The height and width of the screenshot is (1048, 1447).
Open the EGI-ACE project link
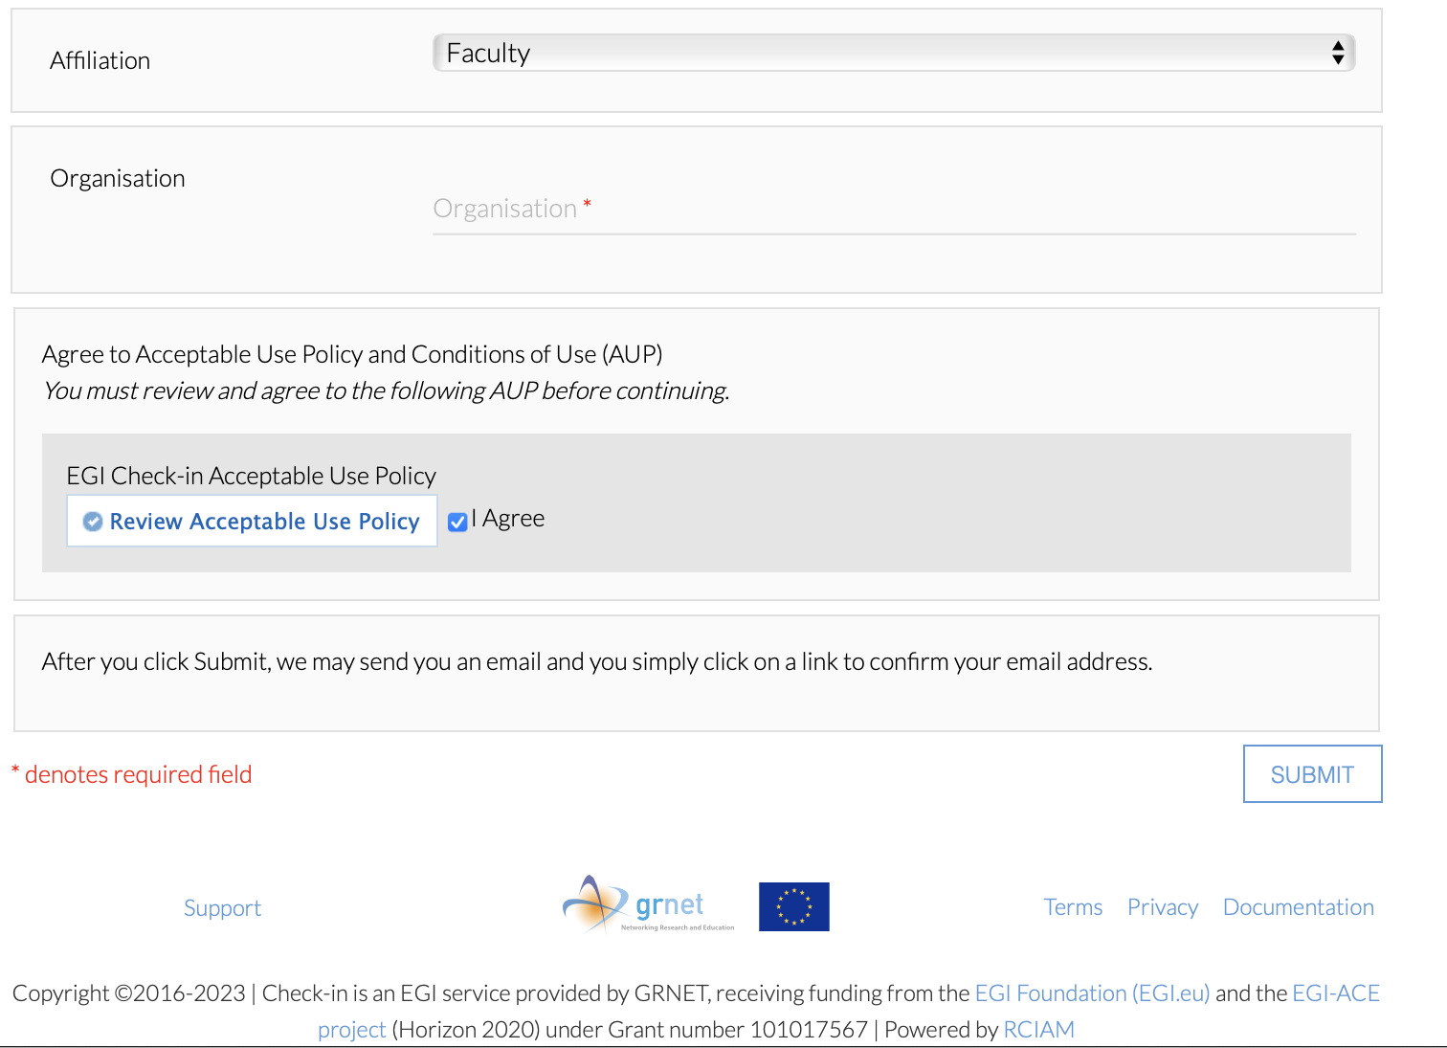(1337, 992)
